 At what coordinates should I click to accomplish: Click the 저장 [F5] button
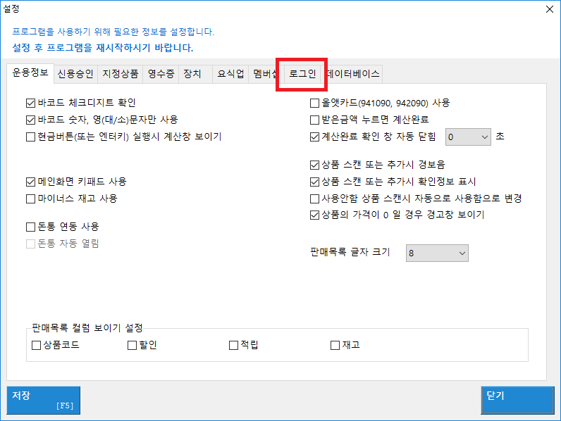coord(43,401)
